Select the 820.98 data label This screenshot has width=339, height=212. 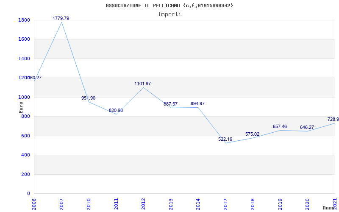click(x=116, y=110)
